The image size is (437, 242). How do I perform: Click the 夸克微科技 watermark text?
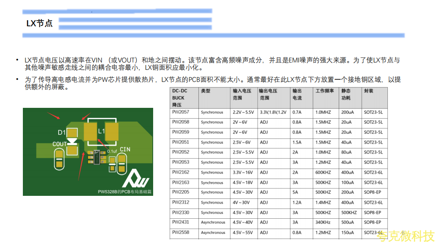coord(405,236)
